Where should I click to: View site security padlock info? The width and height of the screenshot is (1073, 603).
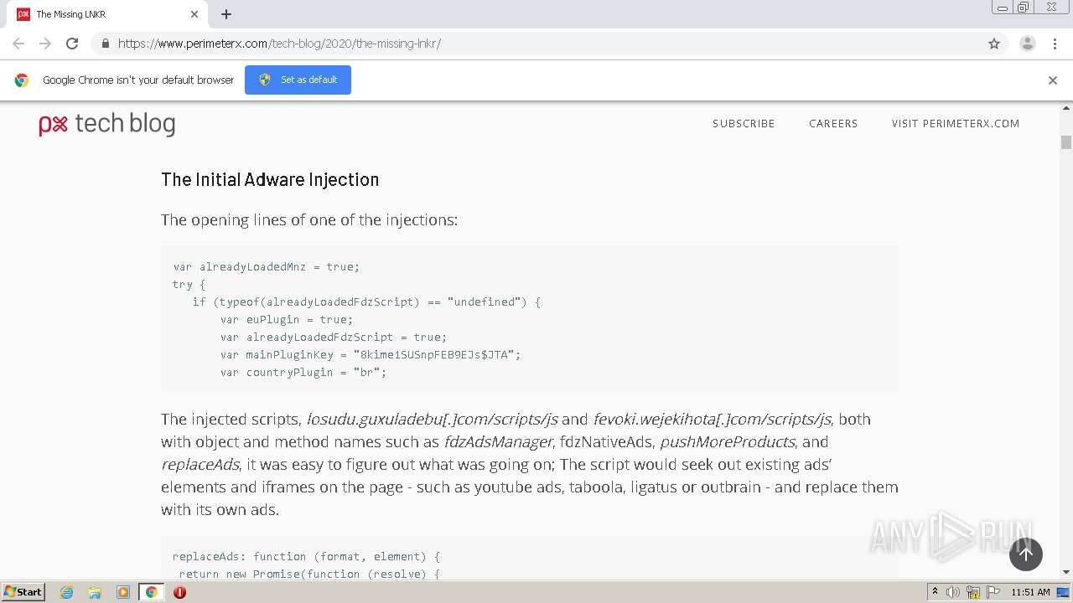(105, 44)
